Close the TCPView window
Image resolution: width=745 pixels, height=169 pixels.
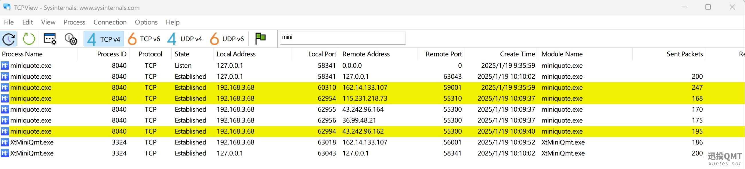click(x=732, y=7)
